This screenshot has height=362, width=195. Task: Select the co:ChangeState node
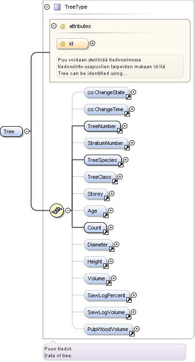coord(107,92)
